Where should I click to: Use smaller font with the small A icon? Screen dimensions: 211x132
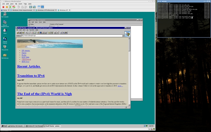point(58,32)
